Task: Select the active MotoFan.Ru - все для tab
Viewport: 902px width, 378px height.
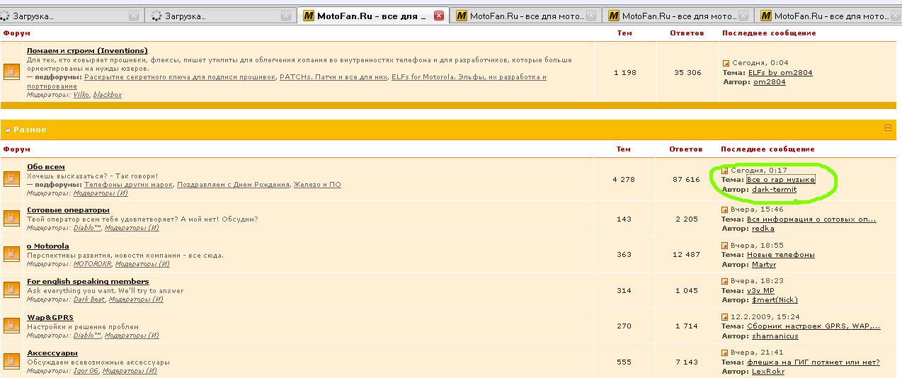Action: (x=373, y=16)
